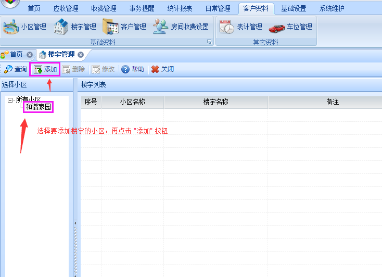The height and width of the screenshot is (277, 382).
Task: Sort by 小区名称 column header
Action: click(133, 102)
